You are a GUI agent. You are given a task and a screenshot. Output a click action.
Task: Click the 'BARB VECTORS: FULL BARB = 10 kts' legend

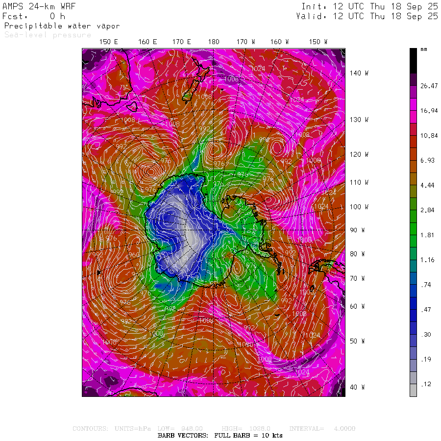click(x=220, y=435)
